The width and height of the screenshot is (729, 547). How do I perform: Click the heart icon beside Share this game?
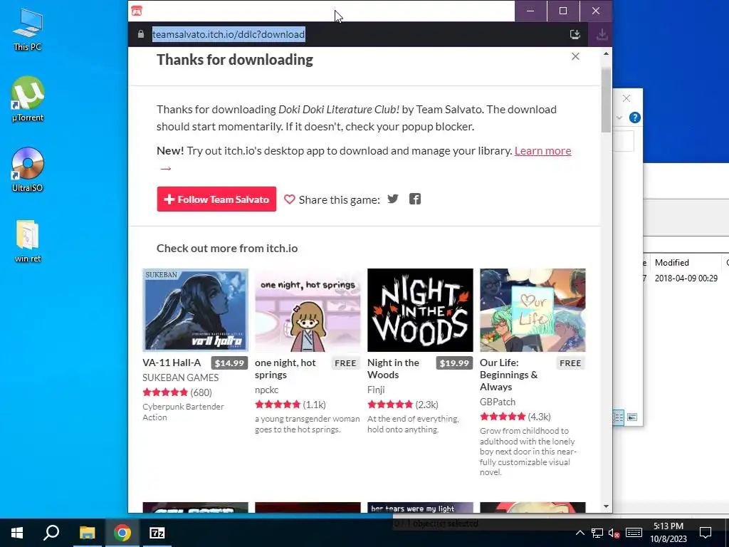tap(289, 199)
